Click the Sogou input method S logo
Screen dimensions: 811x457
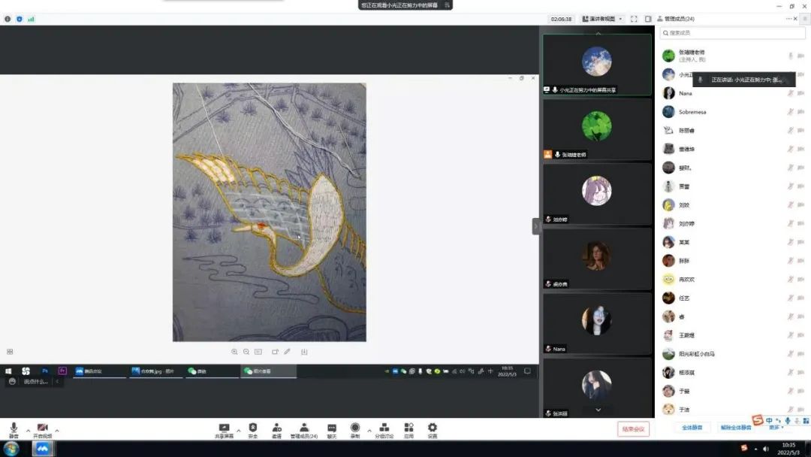[x=758, y=420]
